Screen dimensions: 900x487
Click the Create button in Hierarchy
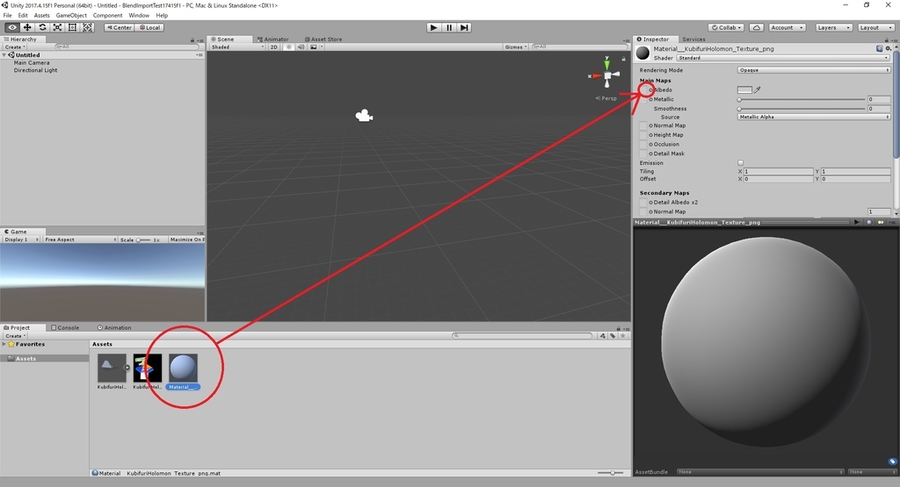[x=14, y=47]
